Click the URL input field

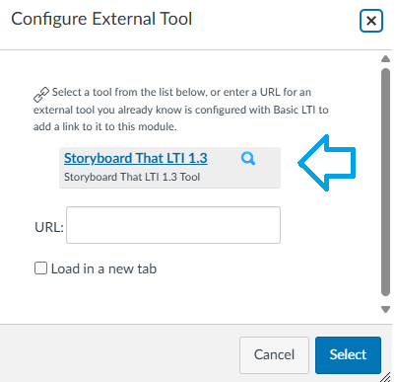173,225
